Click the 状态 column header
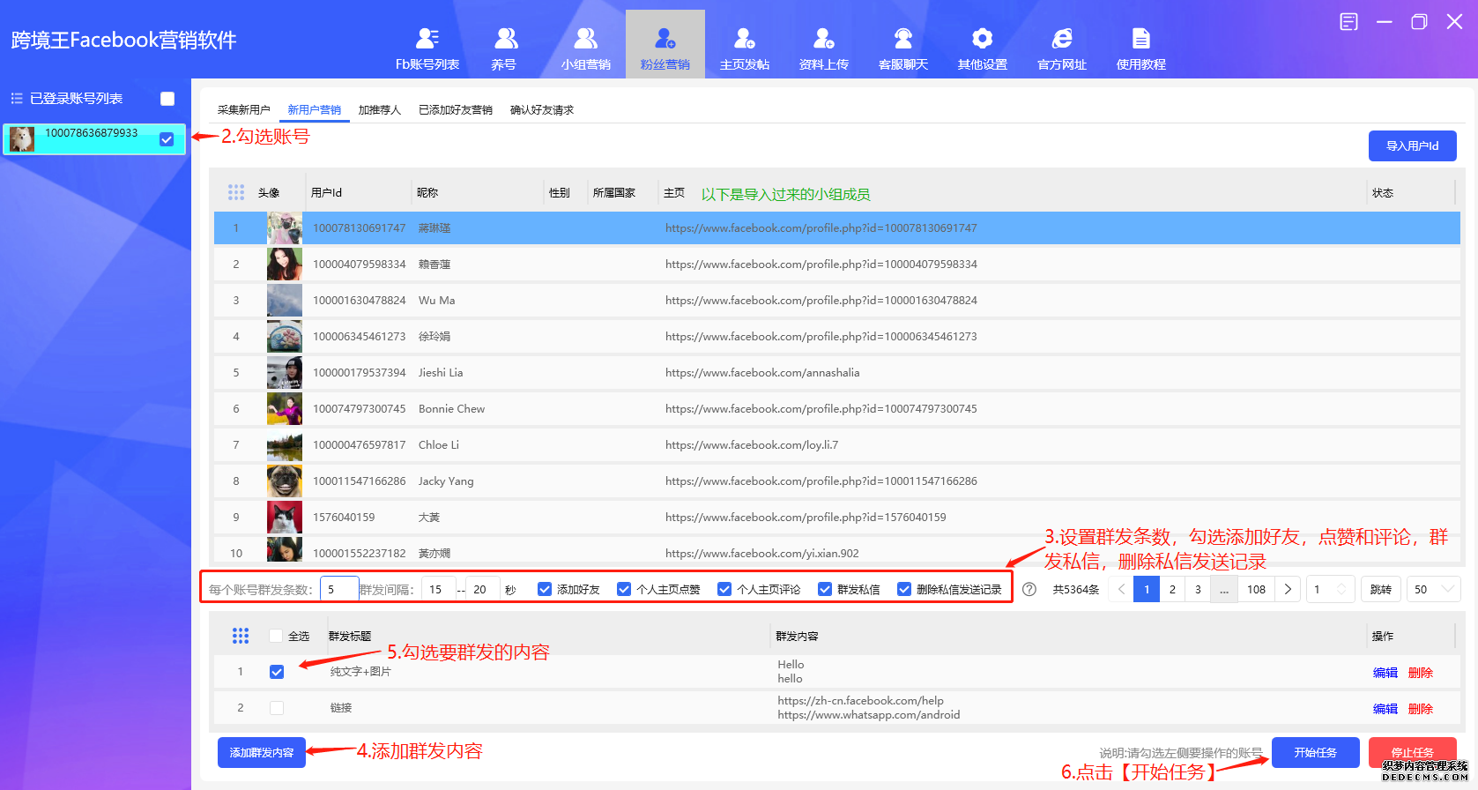The height and width of the screenshot is (790, 1478). click(1383, 193)
